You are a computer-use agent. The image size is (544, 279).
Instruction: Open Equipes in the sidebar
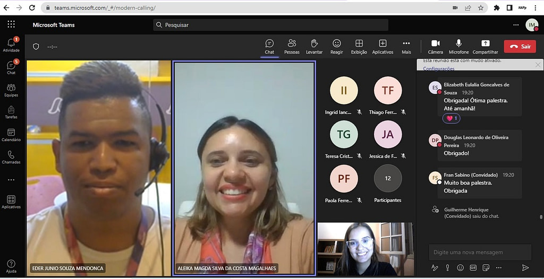click(x=11, y=90)
